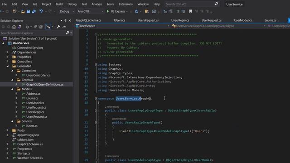Toggle auto-hide pin on Solution Explorer
Image resolution: width=290 pixels, height=163 pixels.
[x=65, y=20]
